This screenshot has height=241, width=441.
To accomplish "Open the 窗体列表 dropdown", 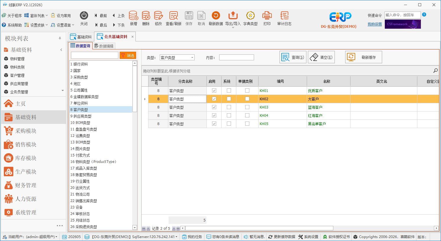I will tap(36, 16).
